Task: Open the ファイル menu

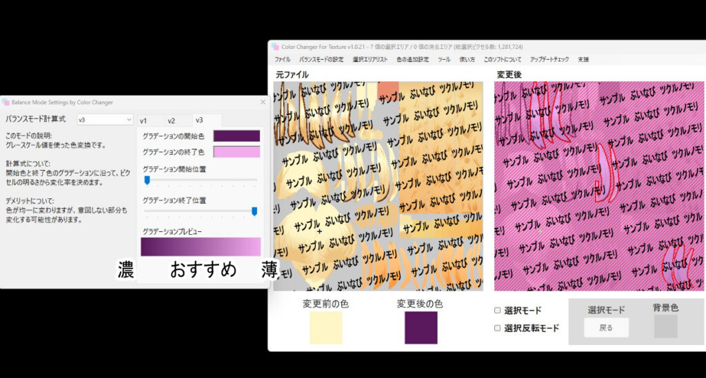Action: click(x=282, y=60)
